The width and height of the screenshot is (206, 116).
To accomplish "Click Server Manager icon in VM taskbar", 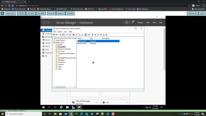I will (73, 107).
